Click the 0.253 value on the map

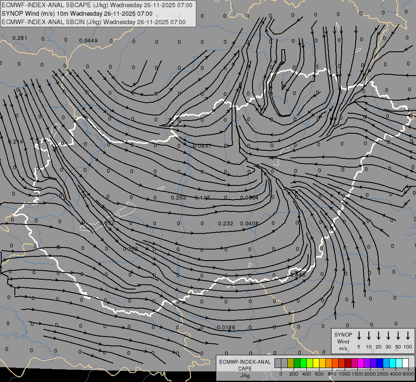[x=178, y=197]
